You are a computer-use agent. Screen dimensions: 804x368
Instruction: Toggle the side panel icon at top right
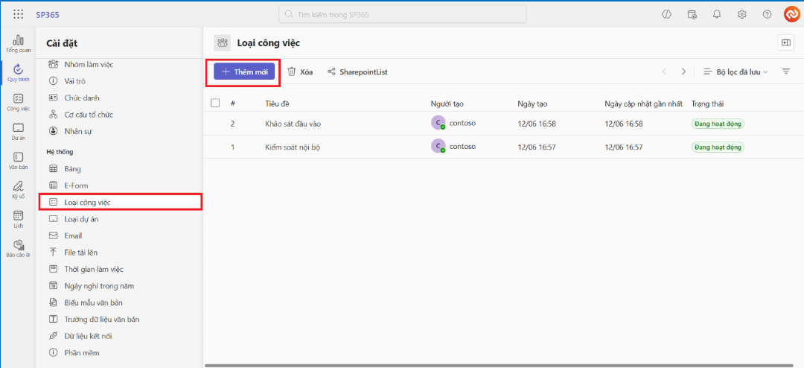785,42
